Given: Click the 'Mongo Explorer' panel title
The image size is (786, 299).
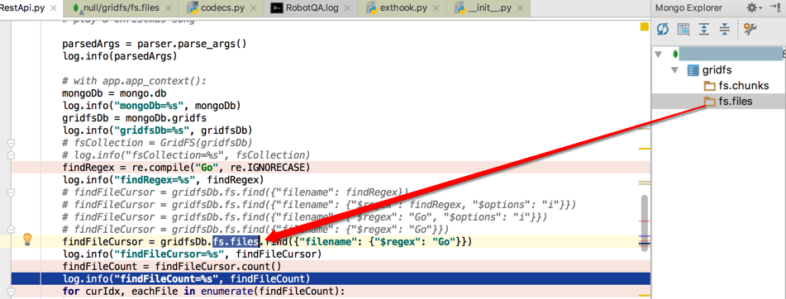Looking at the screenshot, I should [688, 7].
